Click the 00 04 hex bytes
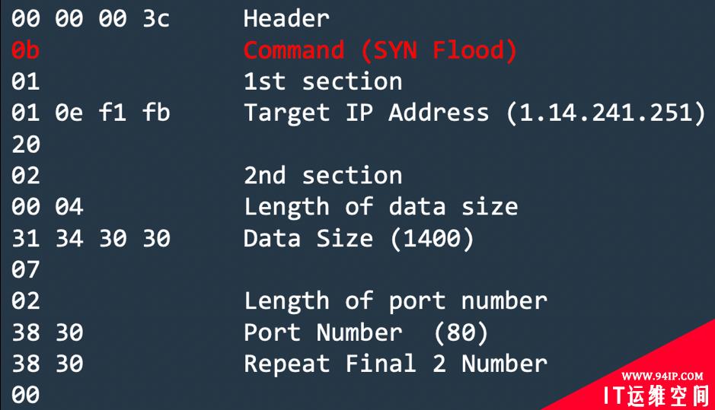The height and width of the screenshot is (410, 715). [47, 207]
